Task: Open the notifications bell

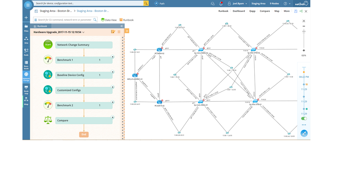Action: click(221, 4)
